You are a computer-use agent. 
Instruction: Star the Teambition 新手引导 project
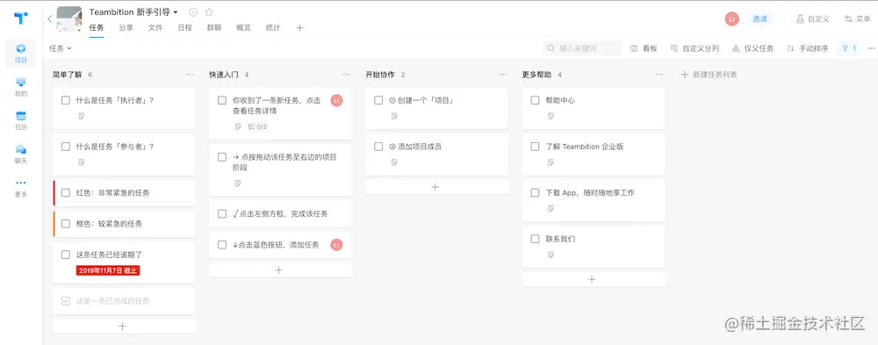click(x=209, y=11)
